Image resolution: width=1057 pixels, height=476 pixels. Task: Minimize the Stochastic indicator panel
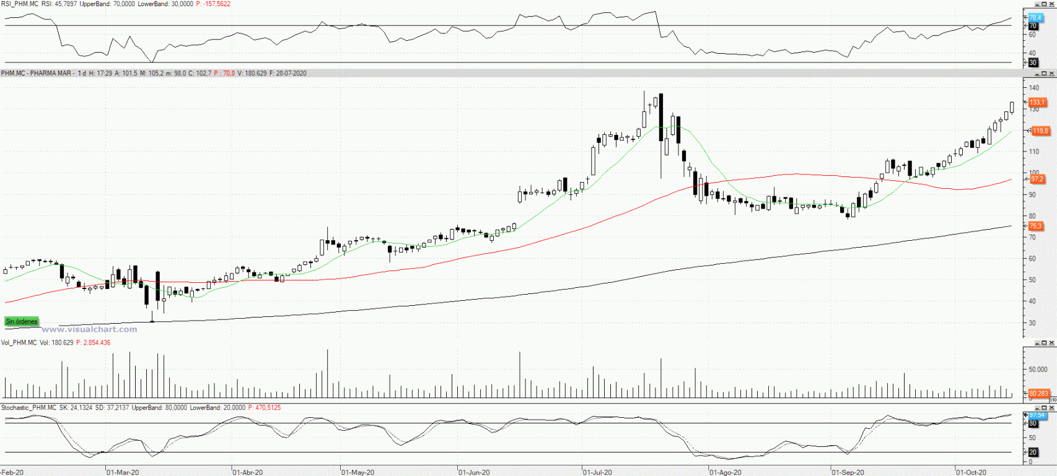tap(1037, 408)
